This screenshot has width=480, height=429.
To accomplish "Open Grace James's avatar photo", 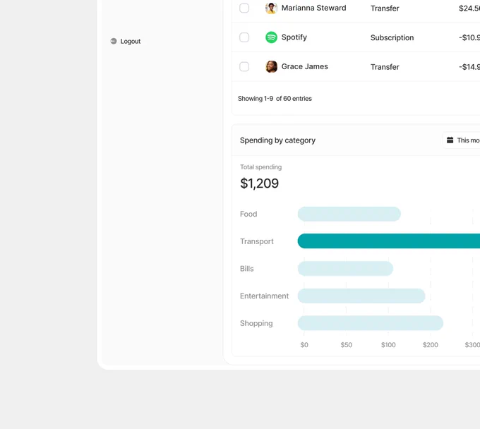I will point(271,66).
